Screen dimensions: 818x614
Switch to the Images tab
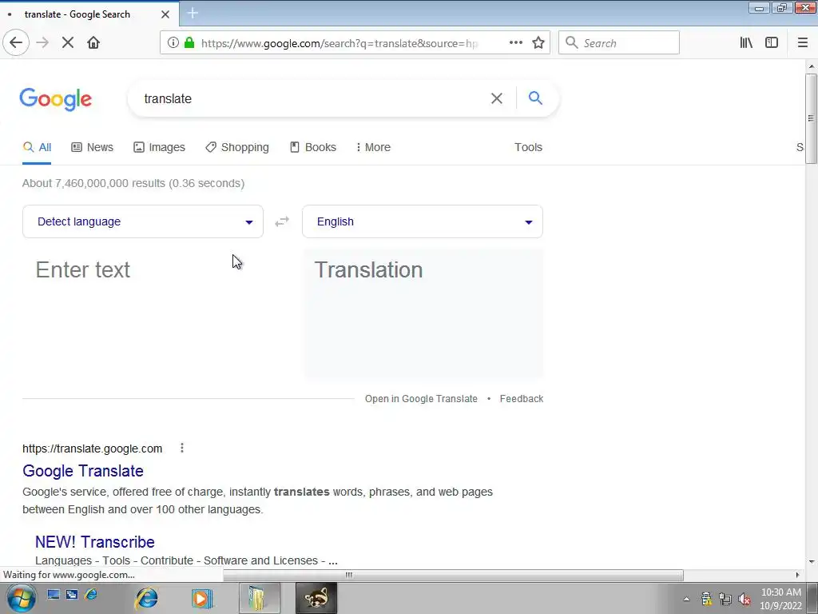(159, 147)
